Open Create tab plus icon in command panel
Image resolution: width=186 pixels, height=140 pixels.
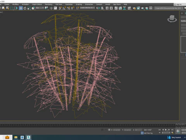(182, 13)
